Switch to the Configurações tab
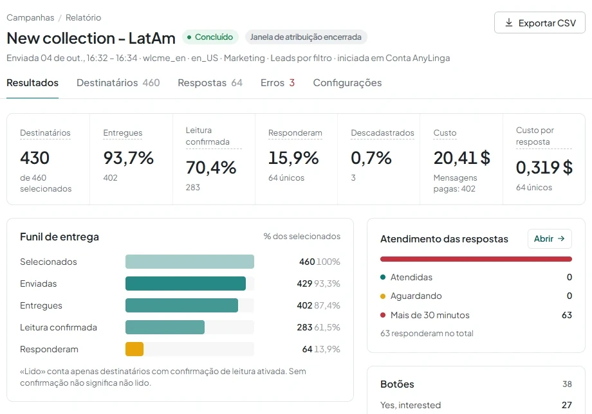Viewport: 592px width, 414px height. tap(347, 83)
